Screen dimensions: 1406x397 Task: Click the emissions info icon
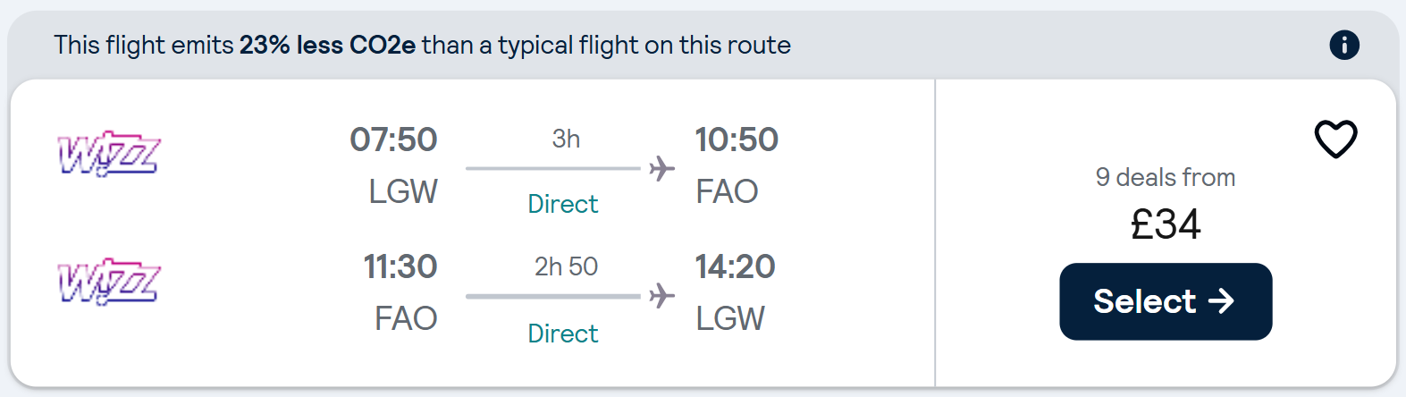pyautogui.click(x=1343, y=45)
